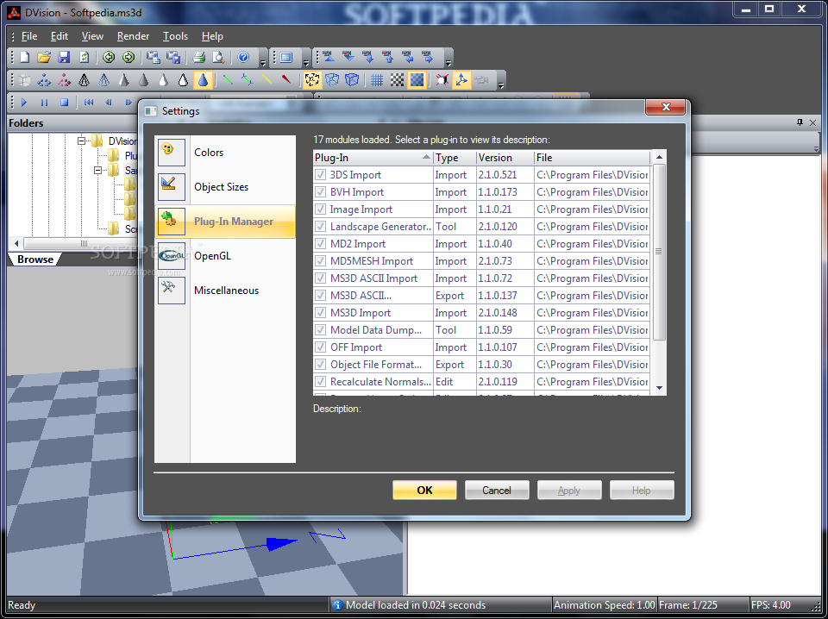Play the animation

(x=24, y=103)
